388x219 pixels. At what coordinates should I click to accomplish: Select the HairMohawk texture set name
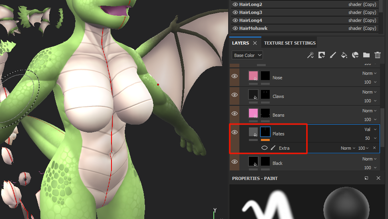(x=253, y=28)
